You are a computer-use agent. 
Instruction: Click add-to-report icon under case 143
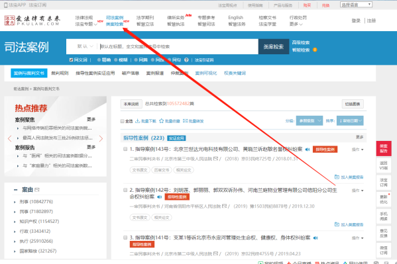point(337,177)
